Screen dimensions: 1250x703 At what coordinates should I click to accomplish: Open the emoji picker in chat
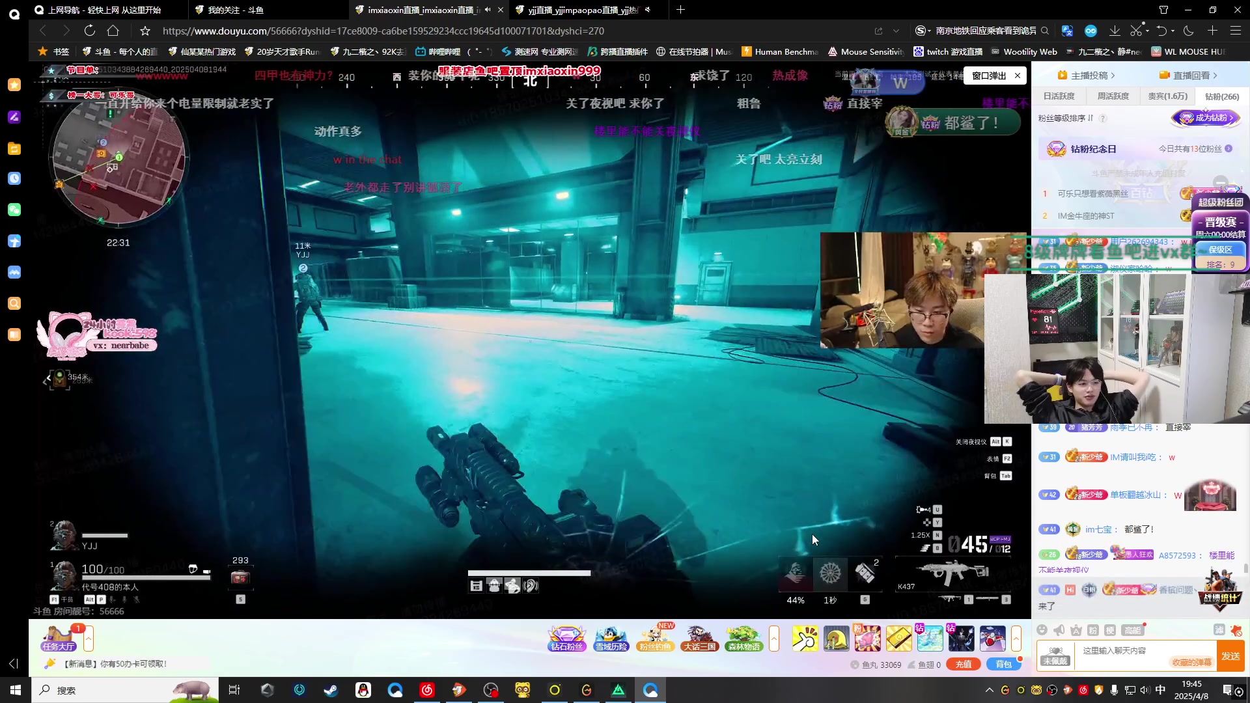click(x=1042, y=629)
